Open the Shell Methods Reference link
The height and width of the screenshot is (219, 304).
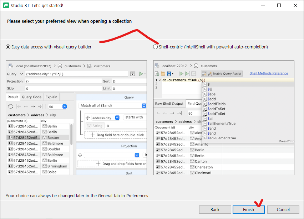[269, 73]
